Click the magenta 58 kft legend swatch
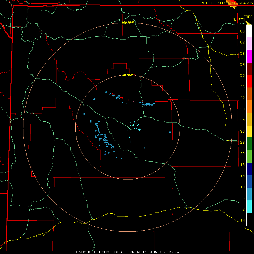 coord(249,56)
